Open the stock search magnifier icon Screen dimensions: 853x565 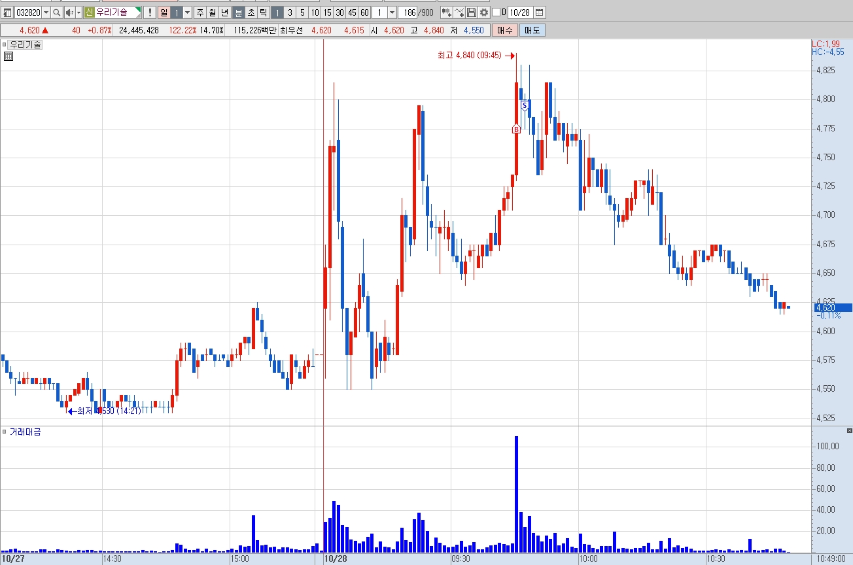[56, 12]
